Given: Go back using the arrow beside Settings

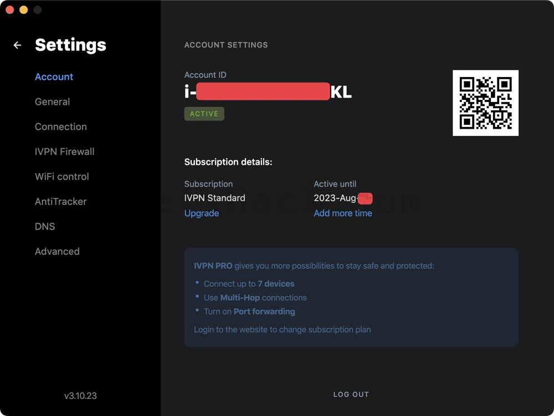Looking at the screenshot, I should click(x=17, y=45).
